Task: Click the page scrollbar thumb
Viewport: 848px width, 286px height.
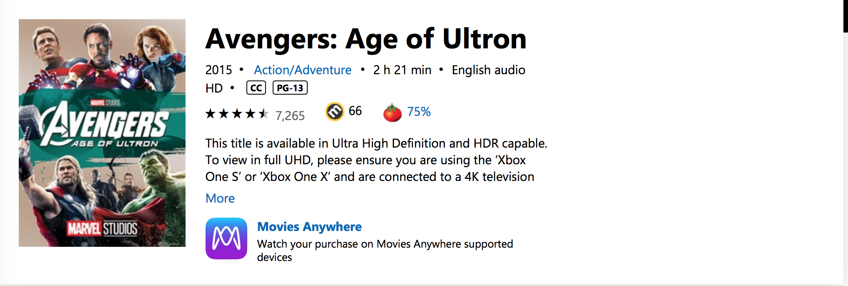Action: (x=845, y=16)
